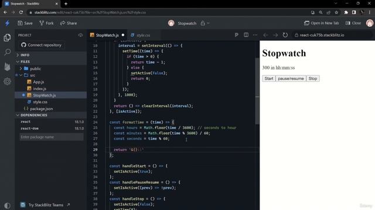This screenshot has width=375, height=210.
Task: Click the Enter package name field
Action: [x=52, y=137]
